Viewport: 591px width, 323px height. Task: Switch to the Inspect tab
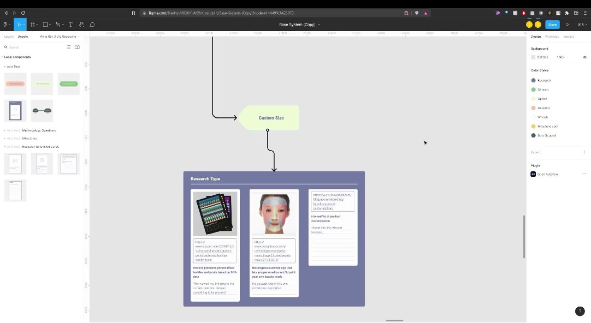[569, 37]
